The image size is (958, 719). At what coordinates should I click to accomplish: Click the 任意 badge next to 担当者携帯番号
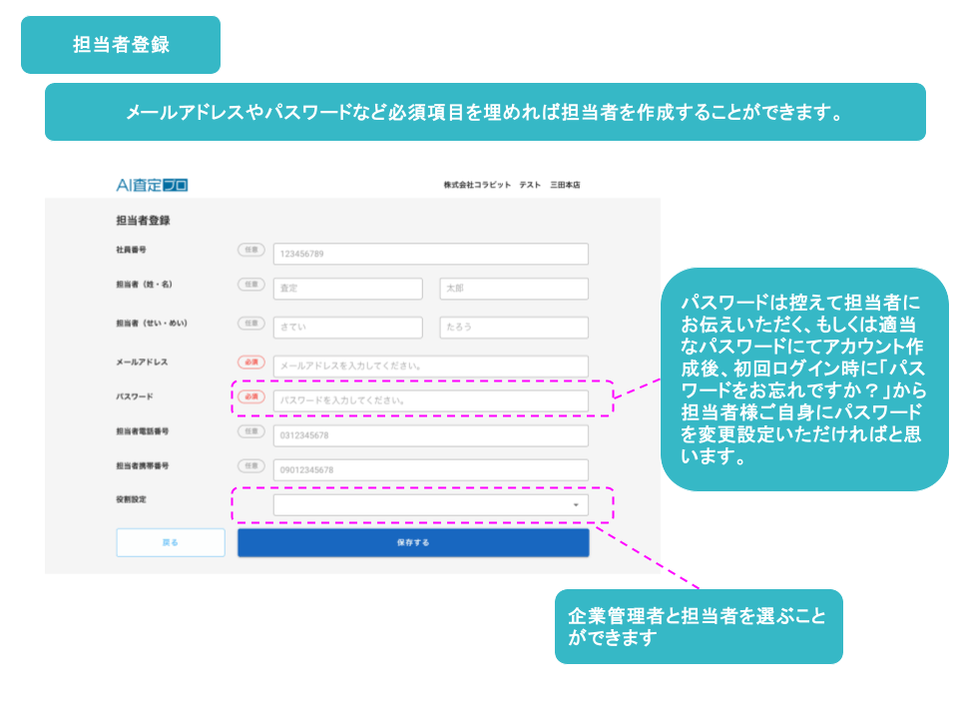pos(251,466)
